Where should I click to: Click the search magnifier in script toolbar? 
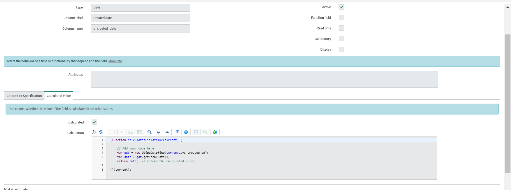pyautogui.click(x=150, y=132)
